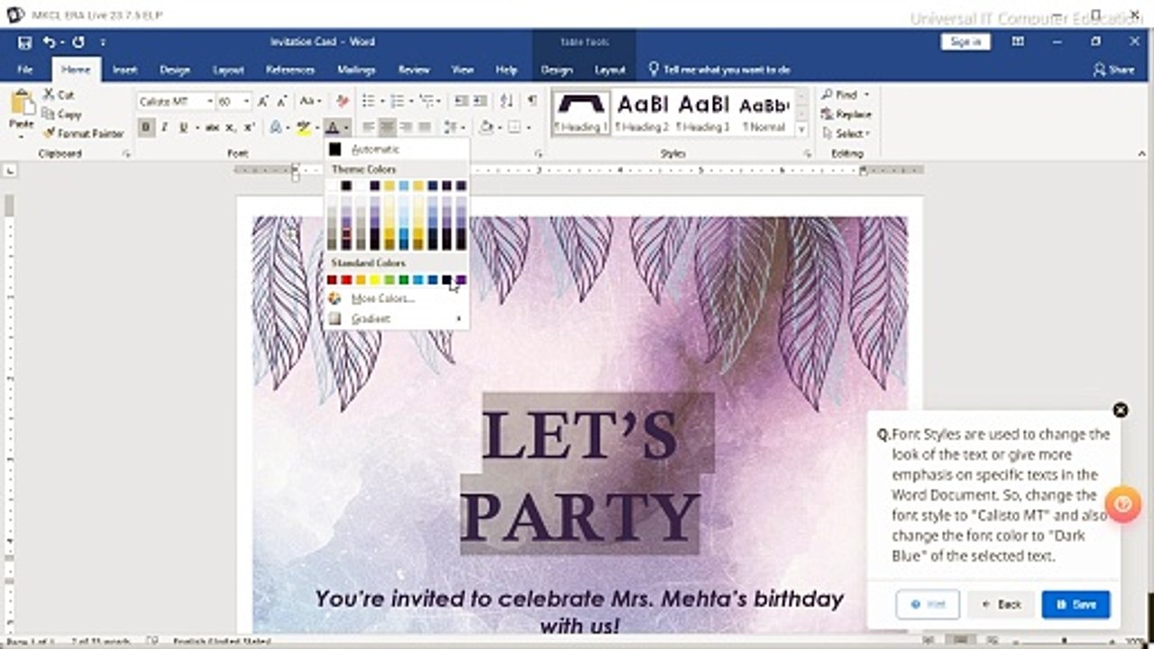
Task: Center-align the selected text
Action: point(388,128)
